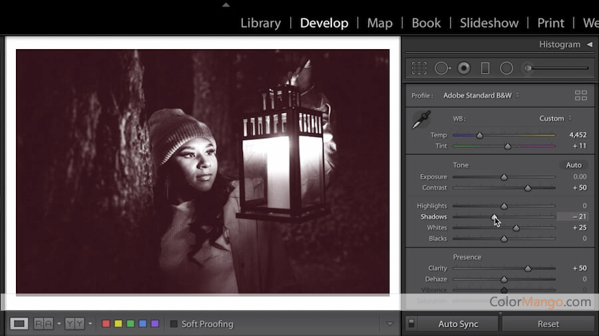This screenshot has width=599, height=336.
Task: Enable the Soft Proofing checkbox
Action: [x=174, y=324]
